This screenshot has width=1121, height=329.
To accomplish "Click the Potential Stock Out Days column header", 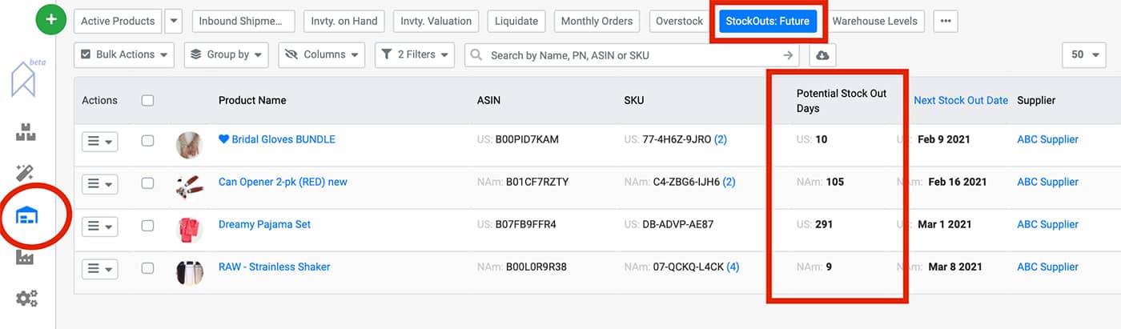I will (842, 101).
